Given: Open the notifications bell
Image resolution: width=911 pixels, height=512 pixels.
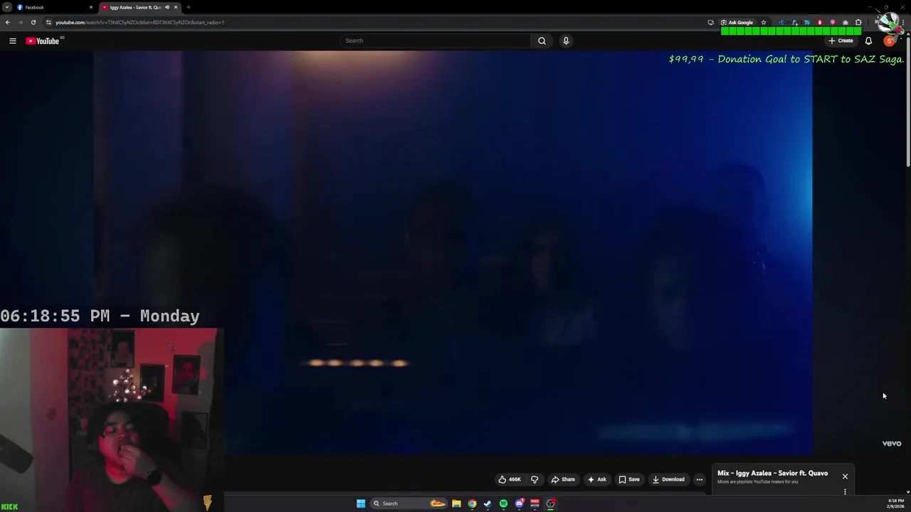Looking at the screenshot, I should point(868,41).
